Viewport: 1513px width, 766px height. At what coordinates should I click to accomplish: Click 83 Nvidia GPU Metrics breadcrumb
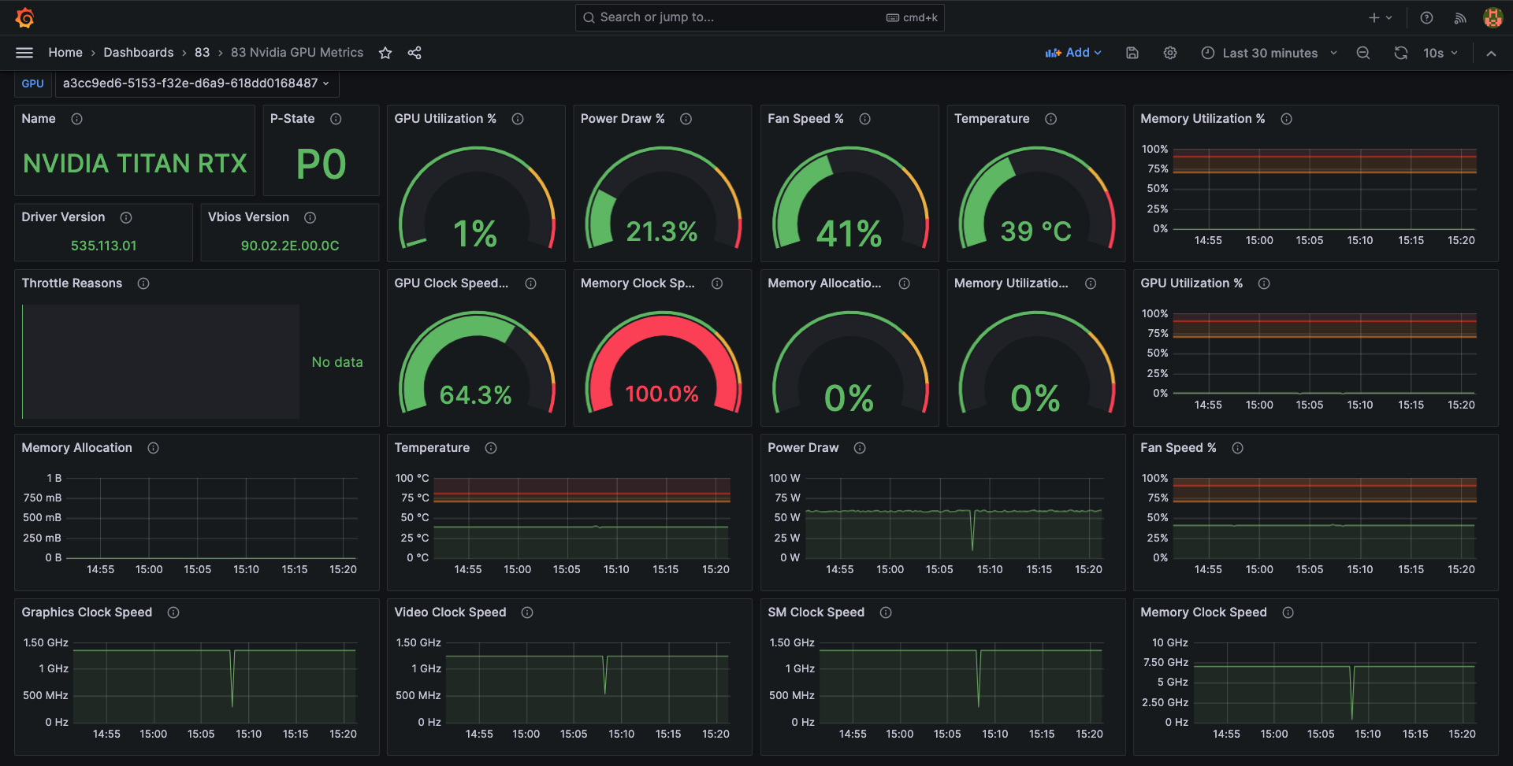pyautogui.click(x=297, y=53)
